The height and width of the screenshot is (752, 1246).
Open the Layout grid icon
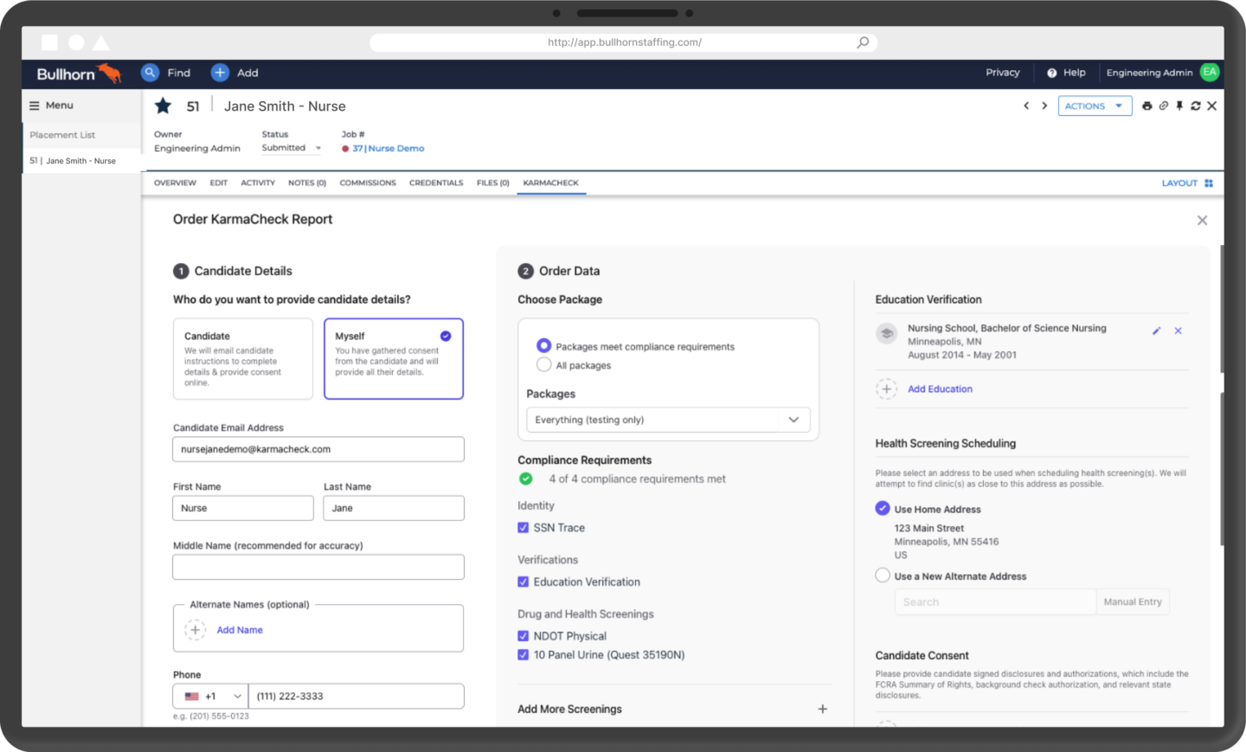pos(1209,183)
